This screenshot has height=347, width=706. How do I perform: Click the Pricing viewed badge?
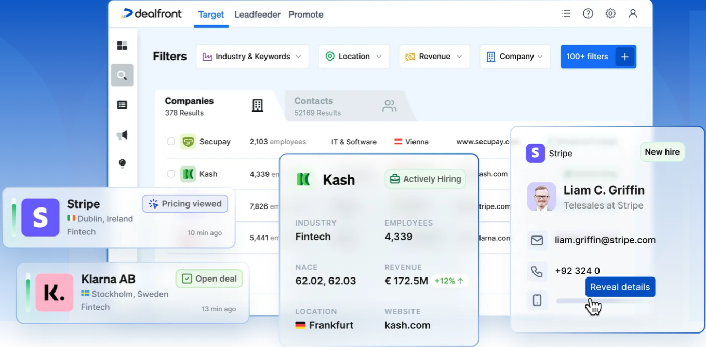(185, 204)
